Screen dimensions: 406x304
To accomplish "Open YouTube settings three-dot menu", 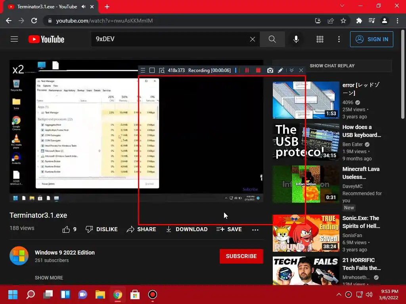I will pyautogui.click(x=339, y=39).
